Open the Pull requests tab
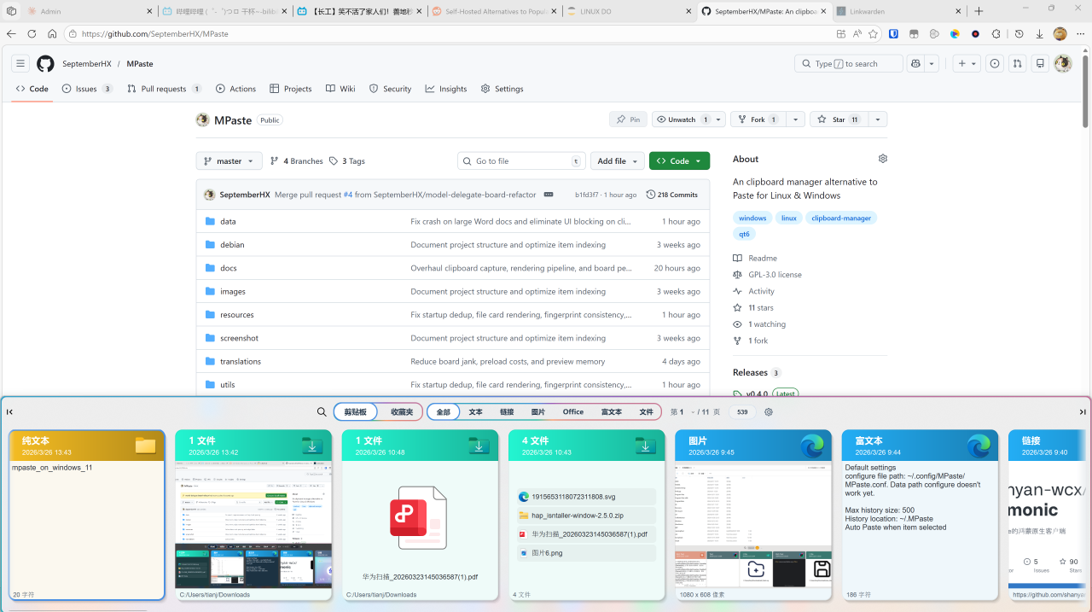1092x612 pixels. tap(164, 89)
